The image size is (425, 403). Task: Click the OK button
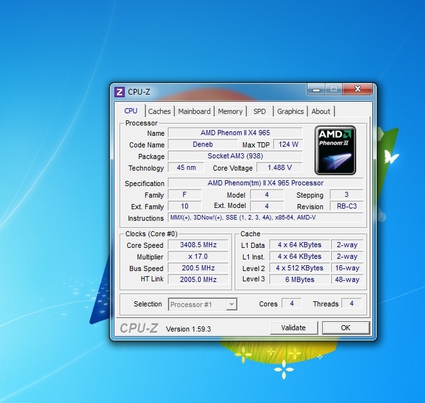(x=346, y=328)
